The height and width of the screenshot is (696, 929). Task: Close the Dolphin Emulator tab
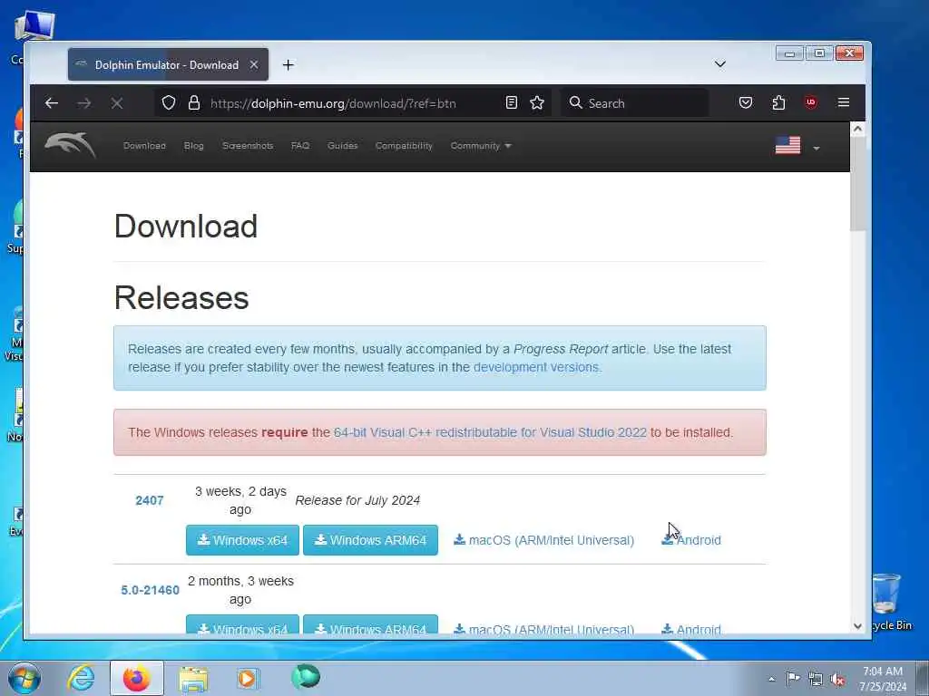pos(254,64)
